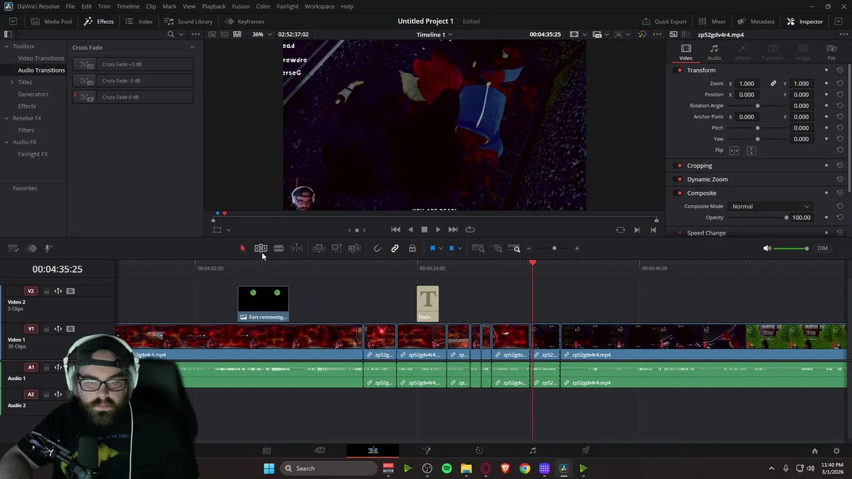The height and width of the screenshot is (479, 852).
Task: Click the Overwrite Clip icon
Action: 337,248
